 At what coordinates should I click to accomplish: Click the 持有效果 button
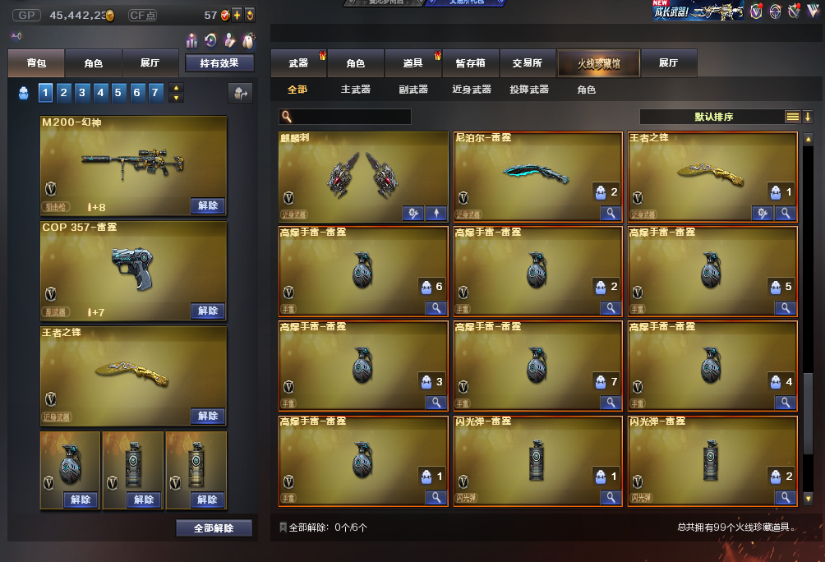pos(219,63)
